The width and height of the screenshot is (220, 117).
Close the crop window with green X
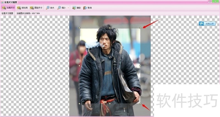216,1
